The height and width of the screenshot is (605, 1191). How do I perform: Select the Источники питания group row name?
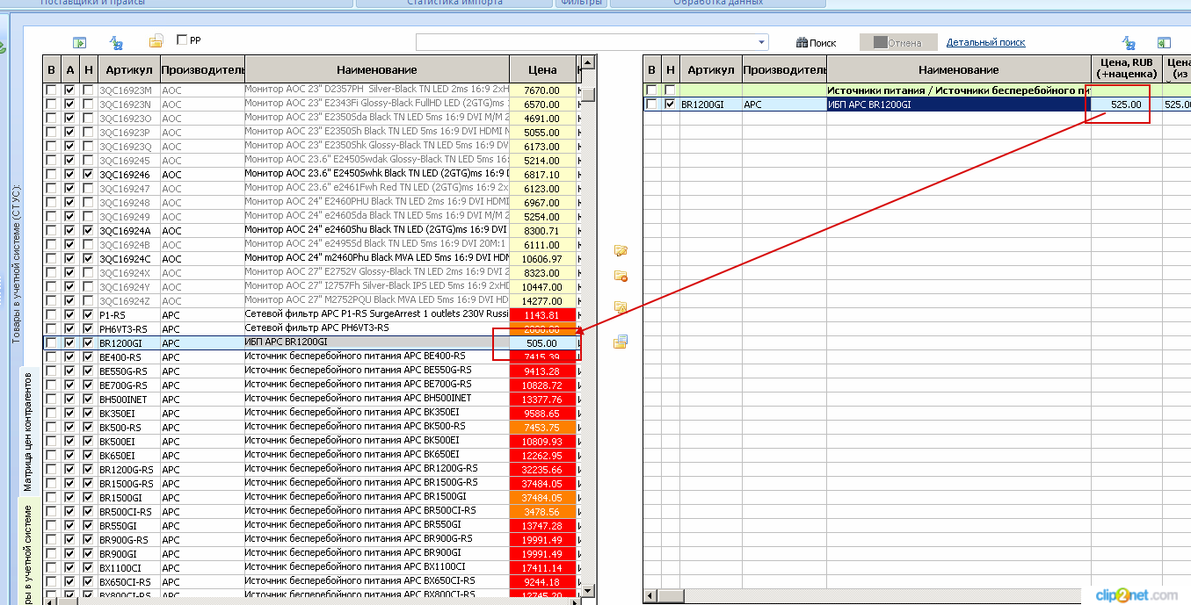959,90
